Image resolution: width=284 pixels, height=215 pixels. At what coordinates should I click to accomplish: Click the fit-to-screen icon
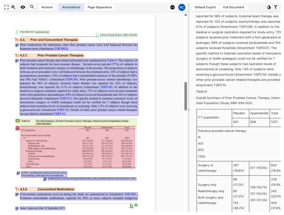(6, 7)
